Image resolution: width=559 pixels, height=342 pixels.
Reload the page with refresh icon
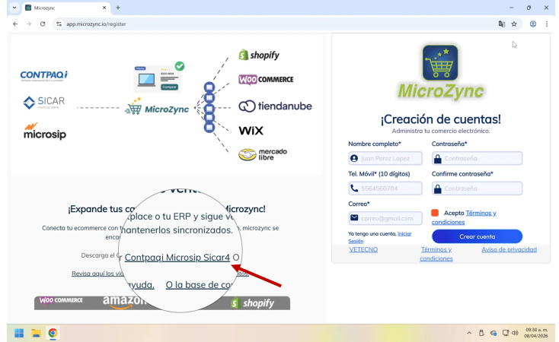43,24
